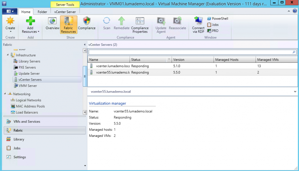This screenshot has height=171, width=299.
Task: Switch to the Library workspace
Action: tap(45, 139)
